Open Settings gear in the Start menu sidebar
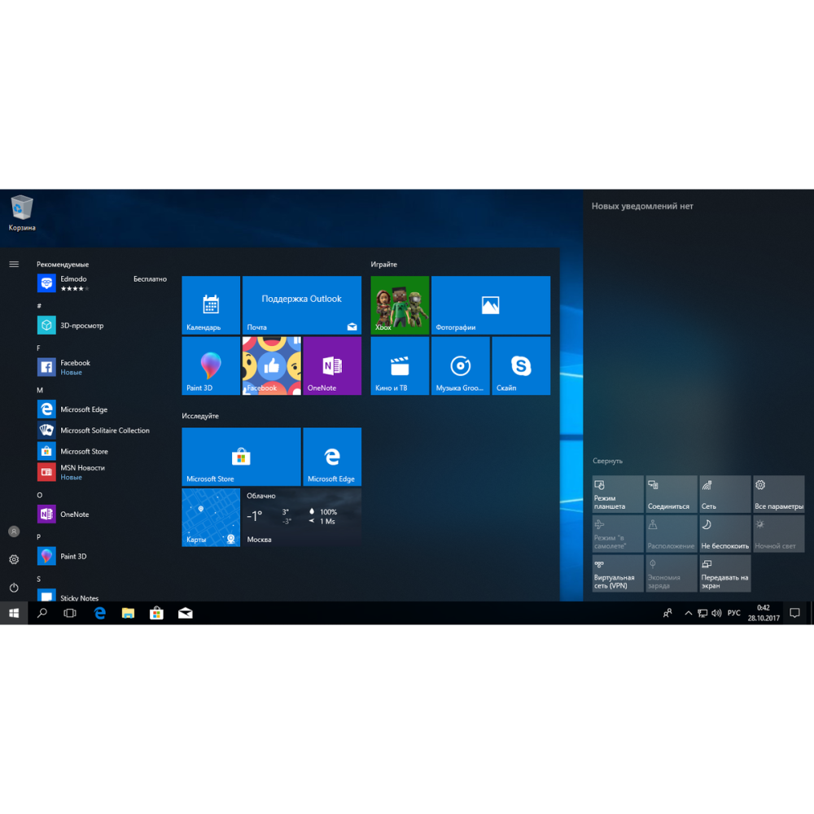The image size is (814, 814). coord(13,559)
